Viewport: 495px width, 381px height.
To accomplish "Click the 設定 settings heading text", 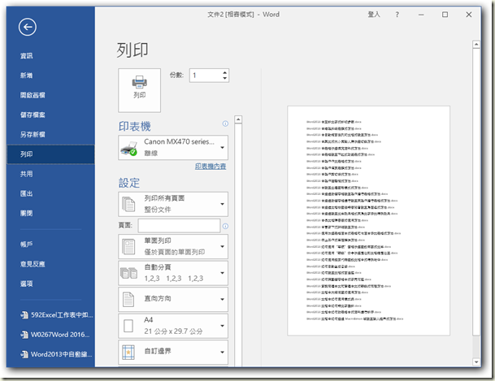I will 129,183.
